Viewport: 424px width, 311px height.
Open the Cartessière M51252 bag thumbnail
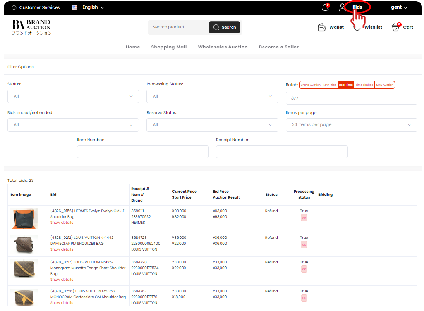point(24,297)
